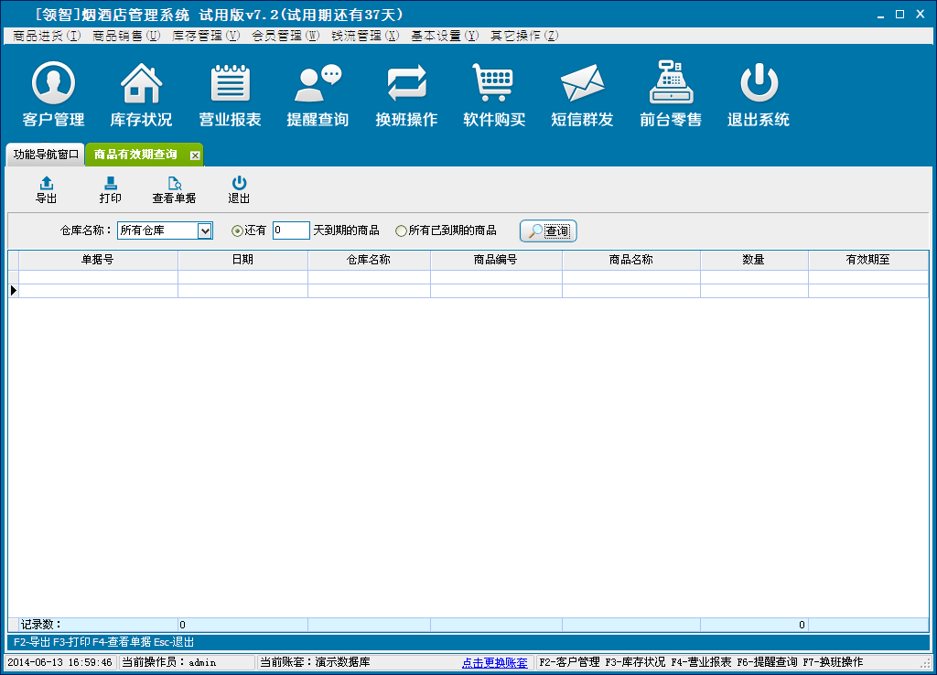Select 所有已到期的商品 radio button
Screen dimensions: 937x675
point(401,231)
